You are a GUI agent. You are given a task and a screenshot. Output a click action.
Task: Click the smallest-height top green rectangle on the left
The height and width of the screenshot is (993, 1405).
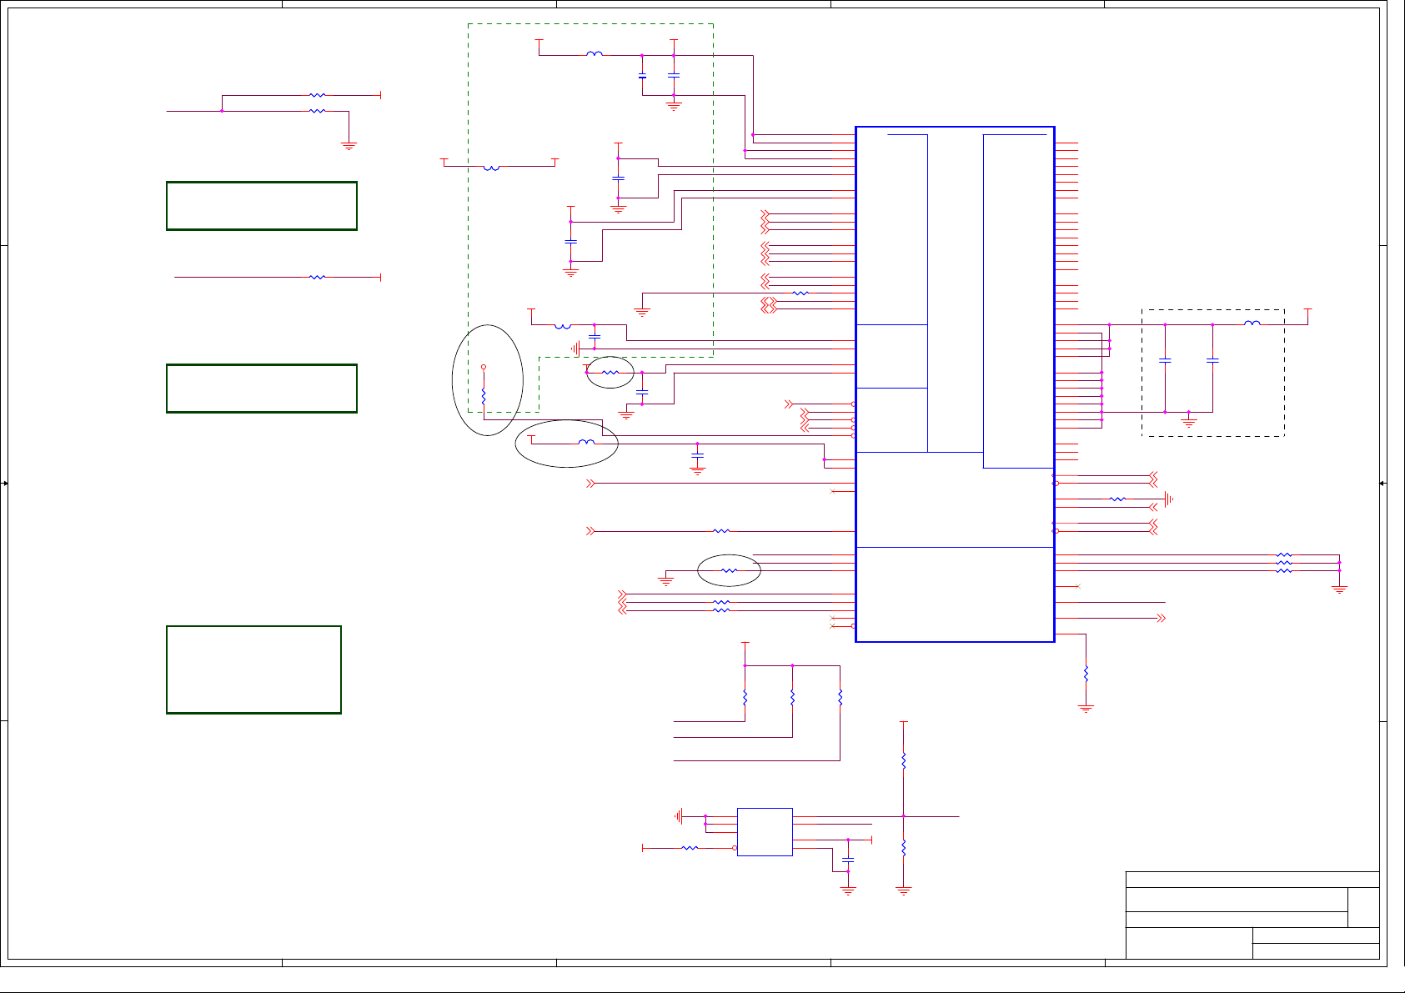[x=262, y=206]
